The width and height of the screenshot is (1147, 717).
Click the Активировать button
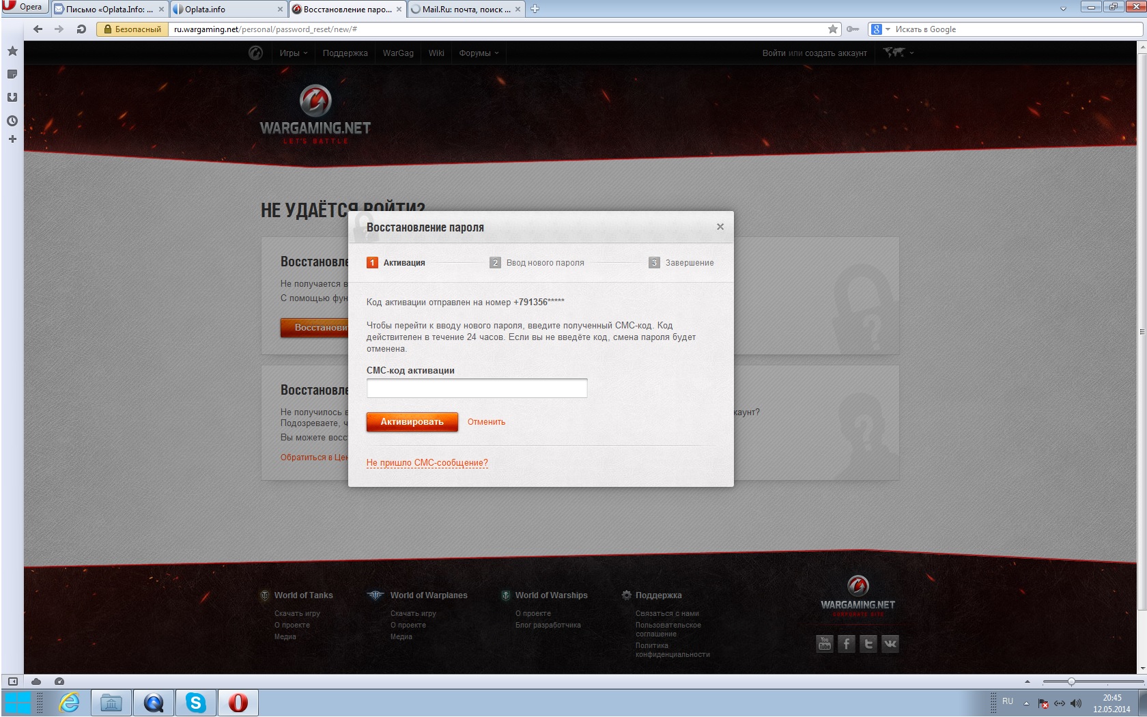click(x=412, y=422)
